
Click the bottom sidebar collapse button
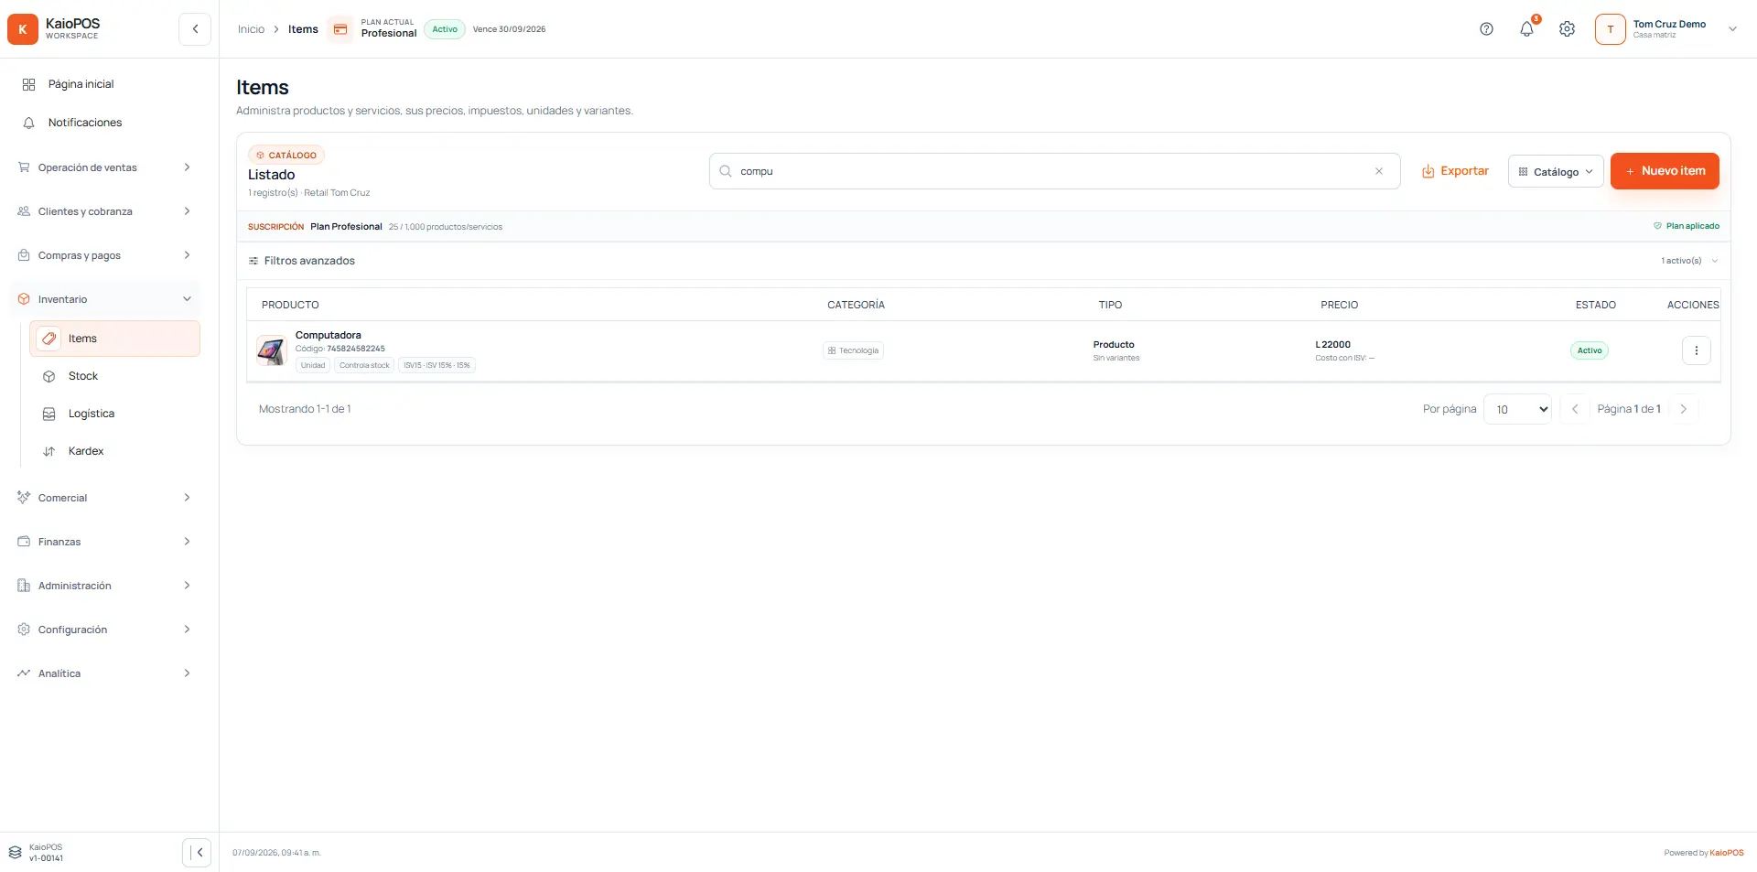pos(197,853)
